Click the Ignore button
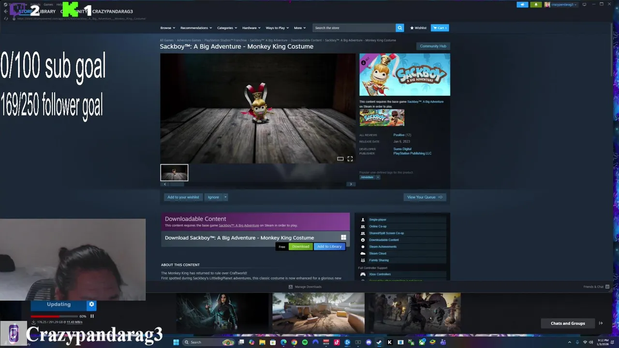619x348 pixels. coord(213,197)
